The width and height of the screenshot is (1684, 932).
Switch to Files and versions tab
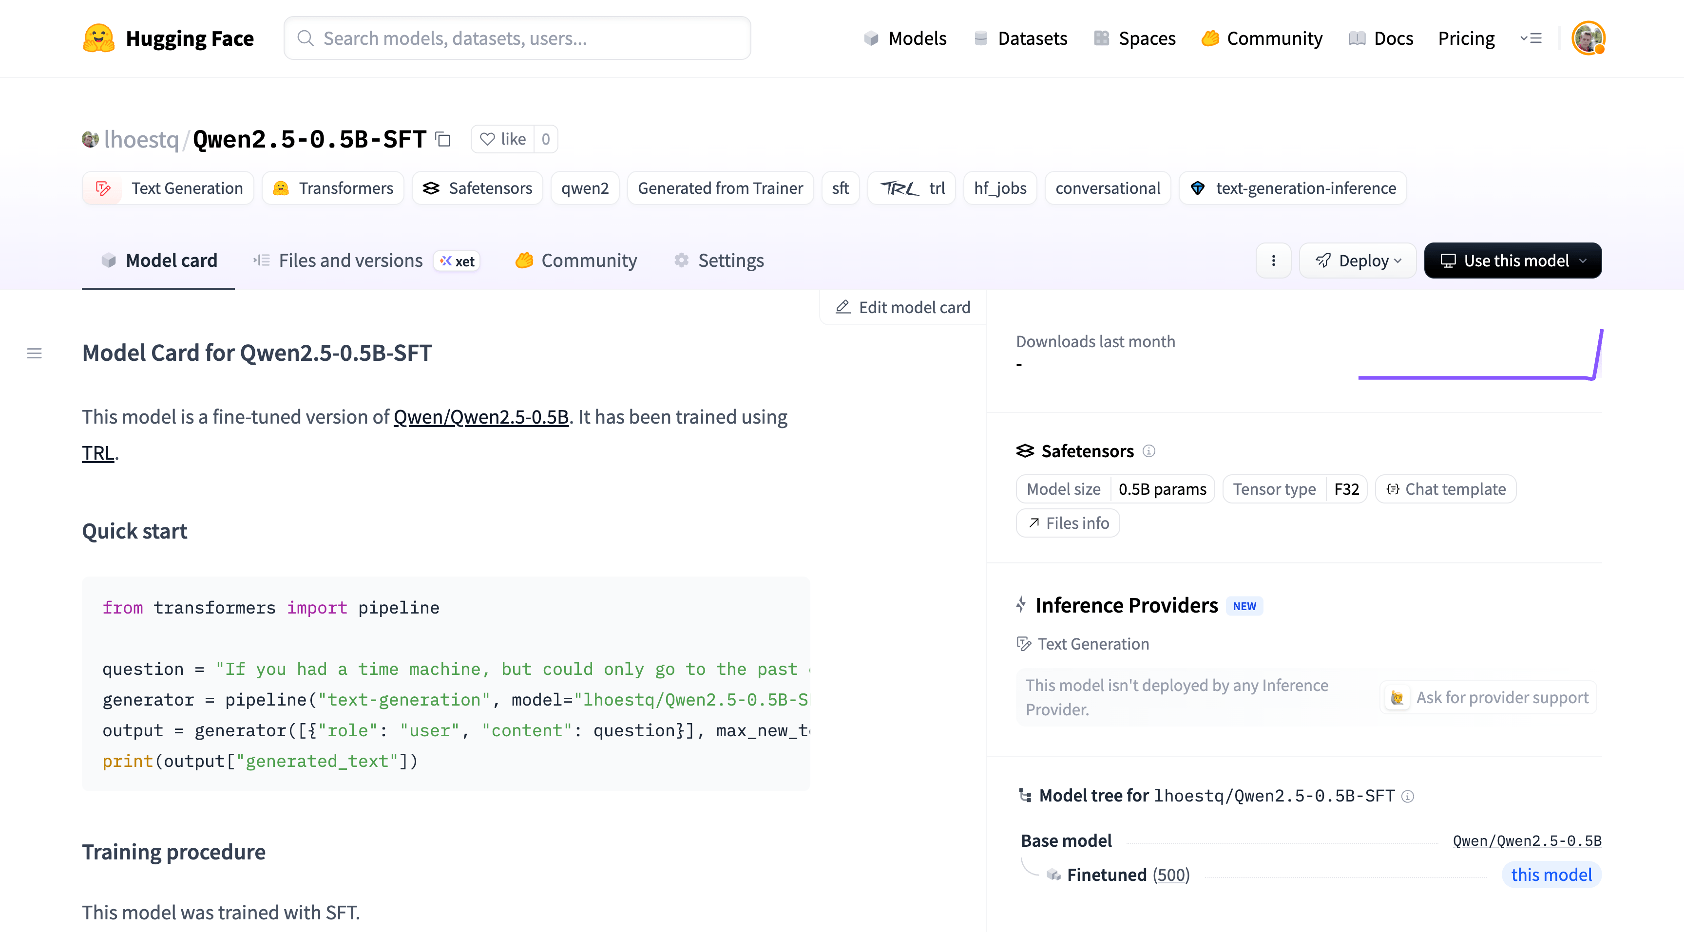point(350,261)
